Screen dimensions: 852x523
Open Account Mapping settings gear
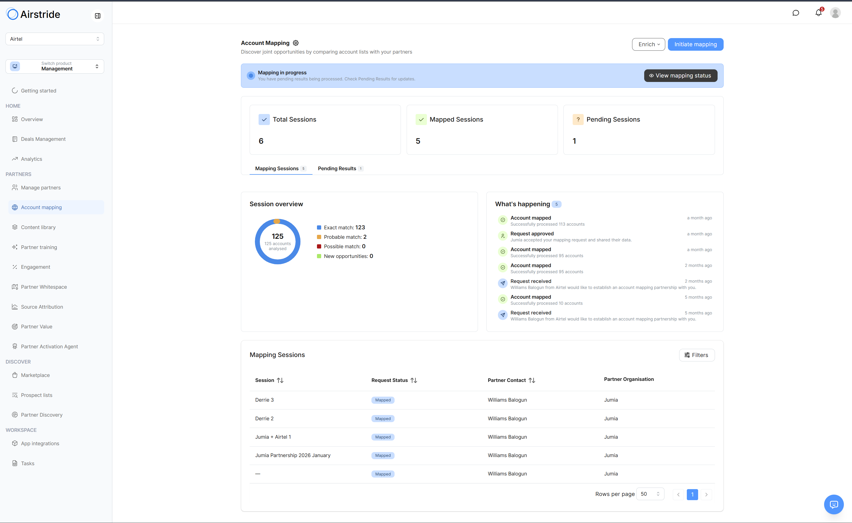pos(296,43)
